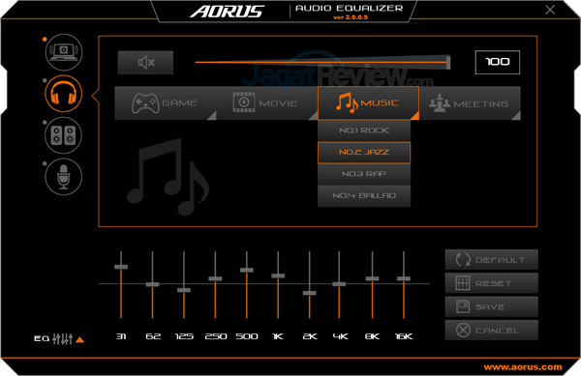Screen dimensions: 581x376
Task: Click the 1K equalizer slider handle
Action: [278, 275]
